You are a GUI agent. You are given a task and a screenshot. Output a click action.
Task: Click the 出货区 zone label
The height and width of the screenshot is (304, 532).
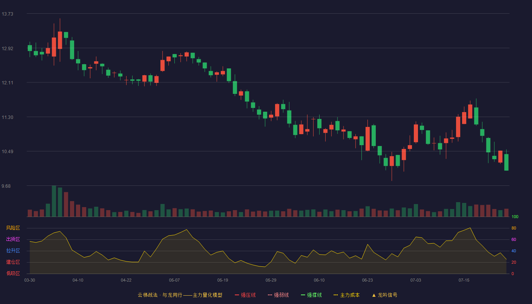pyautogui.click(x=13, y=239)
